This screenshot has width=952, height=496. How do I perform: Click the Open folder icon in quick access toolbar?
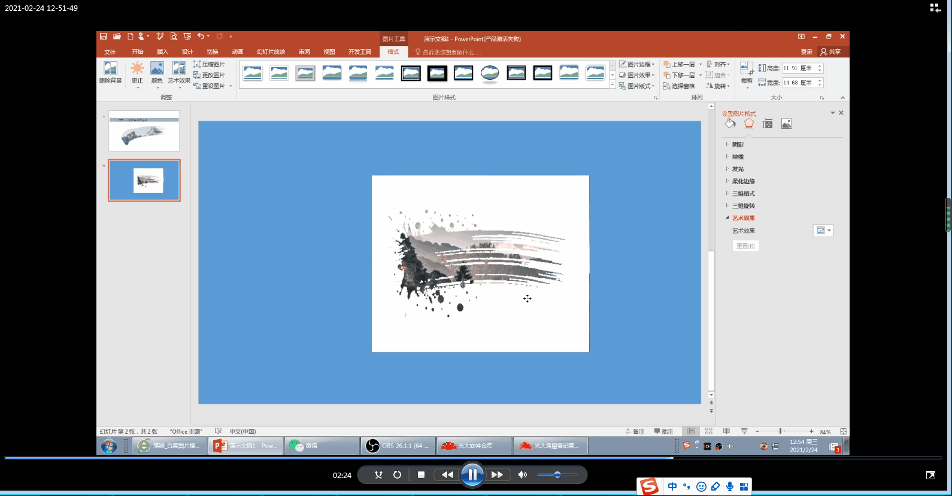click(x=117, y=37)
